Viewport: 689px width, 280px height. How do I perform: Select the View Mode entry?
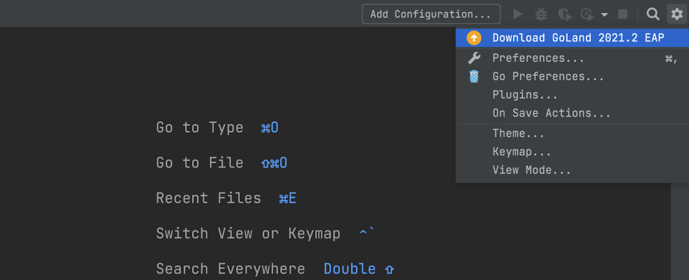point(531,170)
